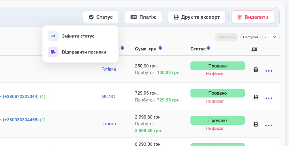289x146 pixels.
Task: Open the page size dropdown showing 20
Action: tap(271, 37)
